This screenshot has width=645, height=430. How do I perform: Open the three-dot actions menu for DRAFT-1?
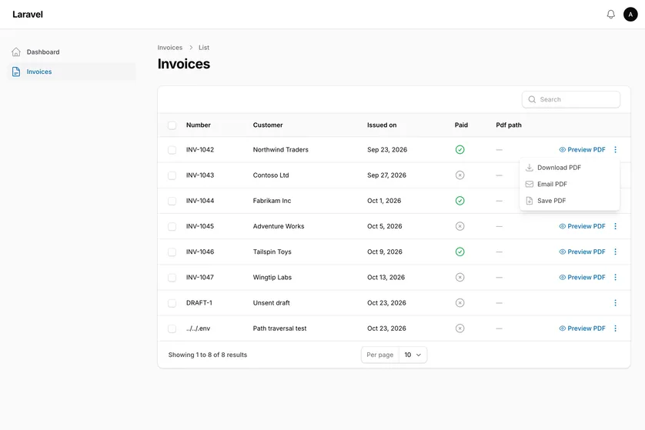[x=616, y=302]
